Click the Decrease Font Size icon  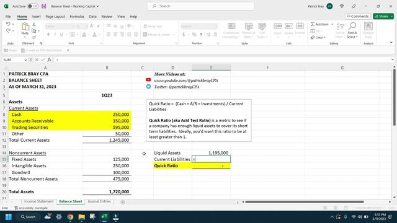click(x=99, y=26)
